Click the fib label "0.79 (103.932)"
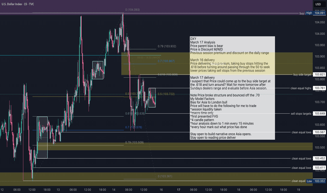Image resolution: width=327 pixels, height=193 pixels. 167,46
